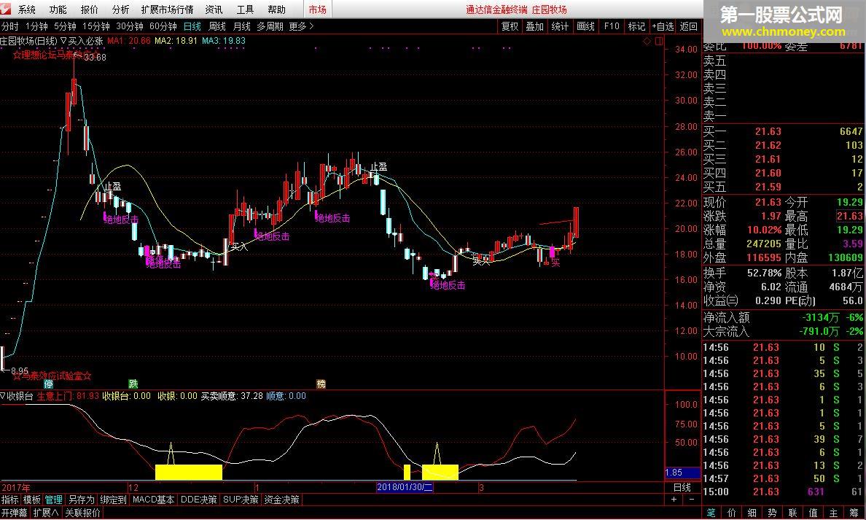Select the 联 tab in the right panel
This screenshot has width=866, height=520.
pyautogui.click(x=792, y=513)
